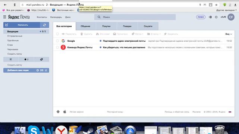Click the theme icon next to the gear
The image size is (239, 134).
tap(210, 17)
